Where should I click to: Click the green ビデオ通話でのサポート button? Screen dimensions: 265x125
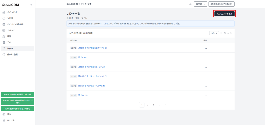pos(18,109)
